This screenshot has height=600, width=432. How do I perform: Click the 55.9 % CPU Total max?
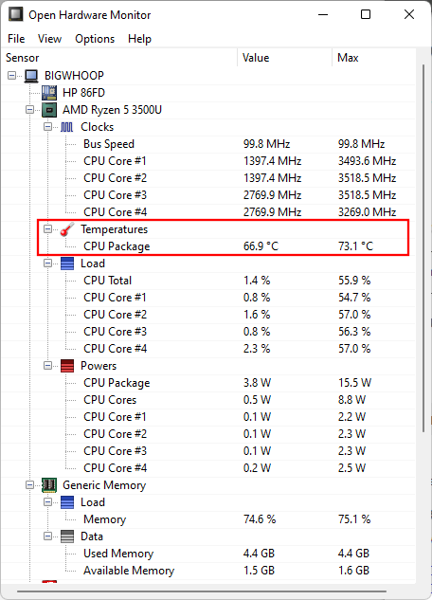(354, 281)
